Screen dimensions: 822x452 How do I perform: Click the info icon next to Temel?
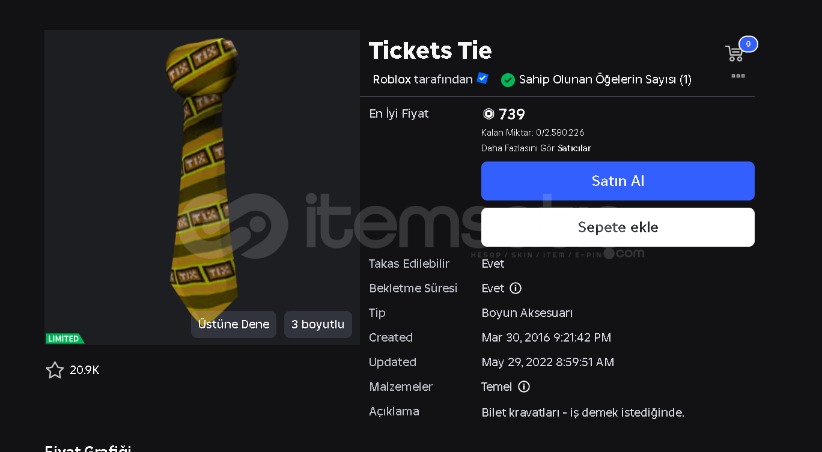524,387
